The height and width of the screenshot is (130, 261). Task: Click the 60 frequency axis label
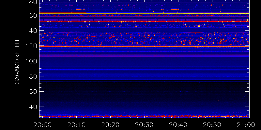tap(33, 92)
